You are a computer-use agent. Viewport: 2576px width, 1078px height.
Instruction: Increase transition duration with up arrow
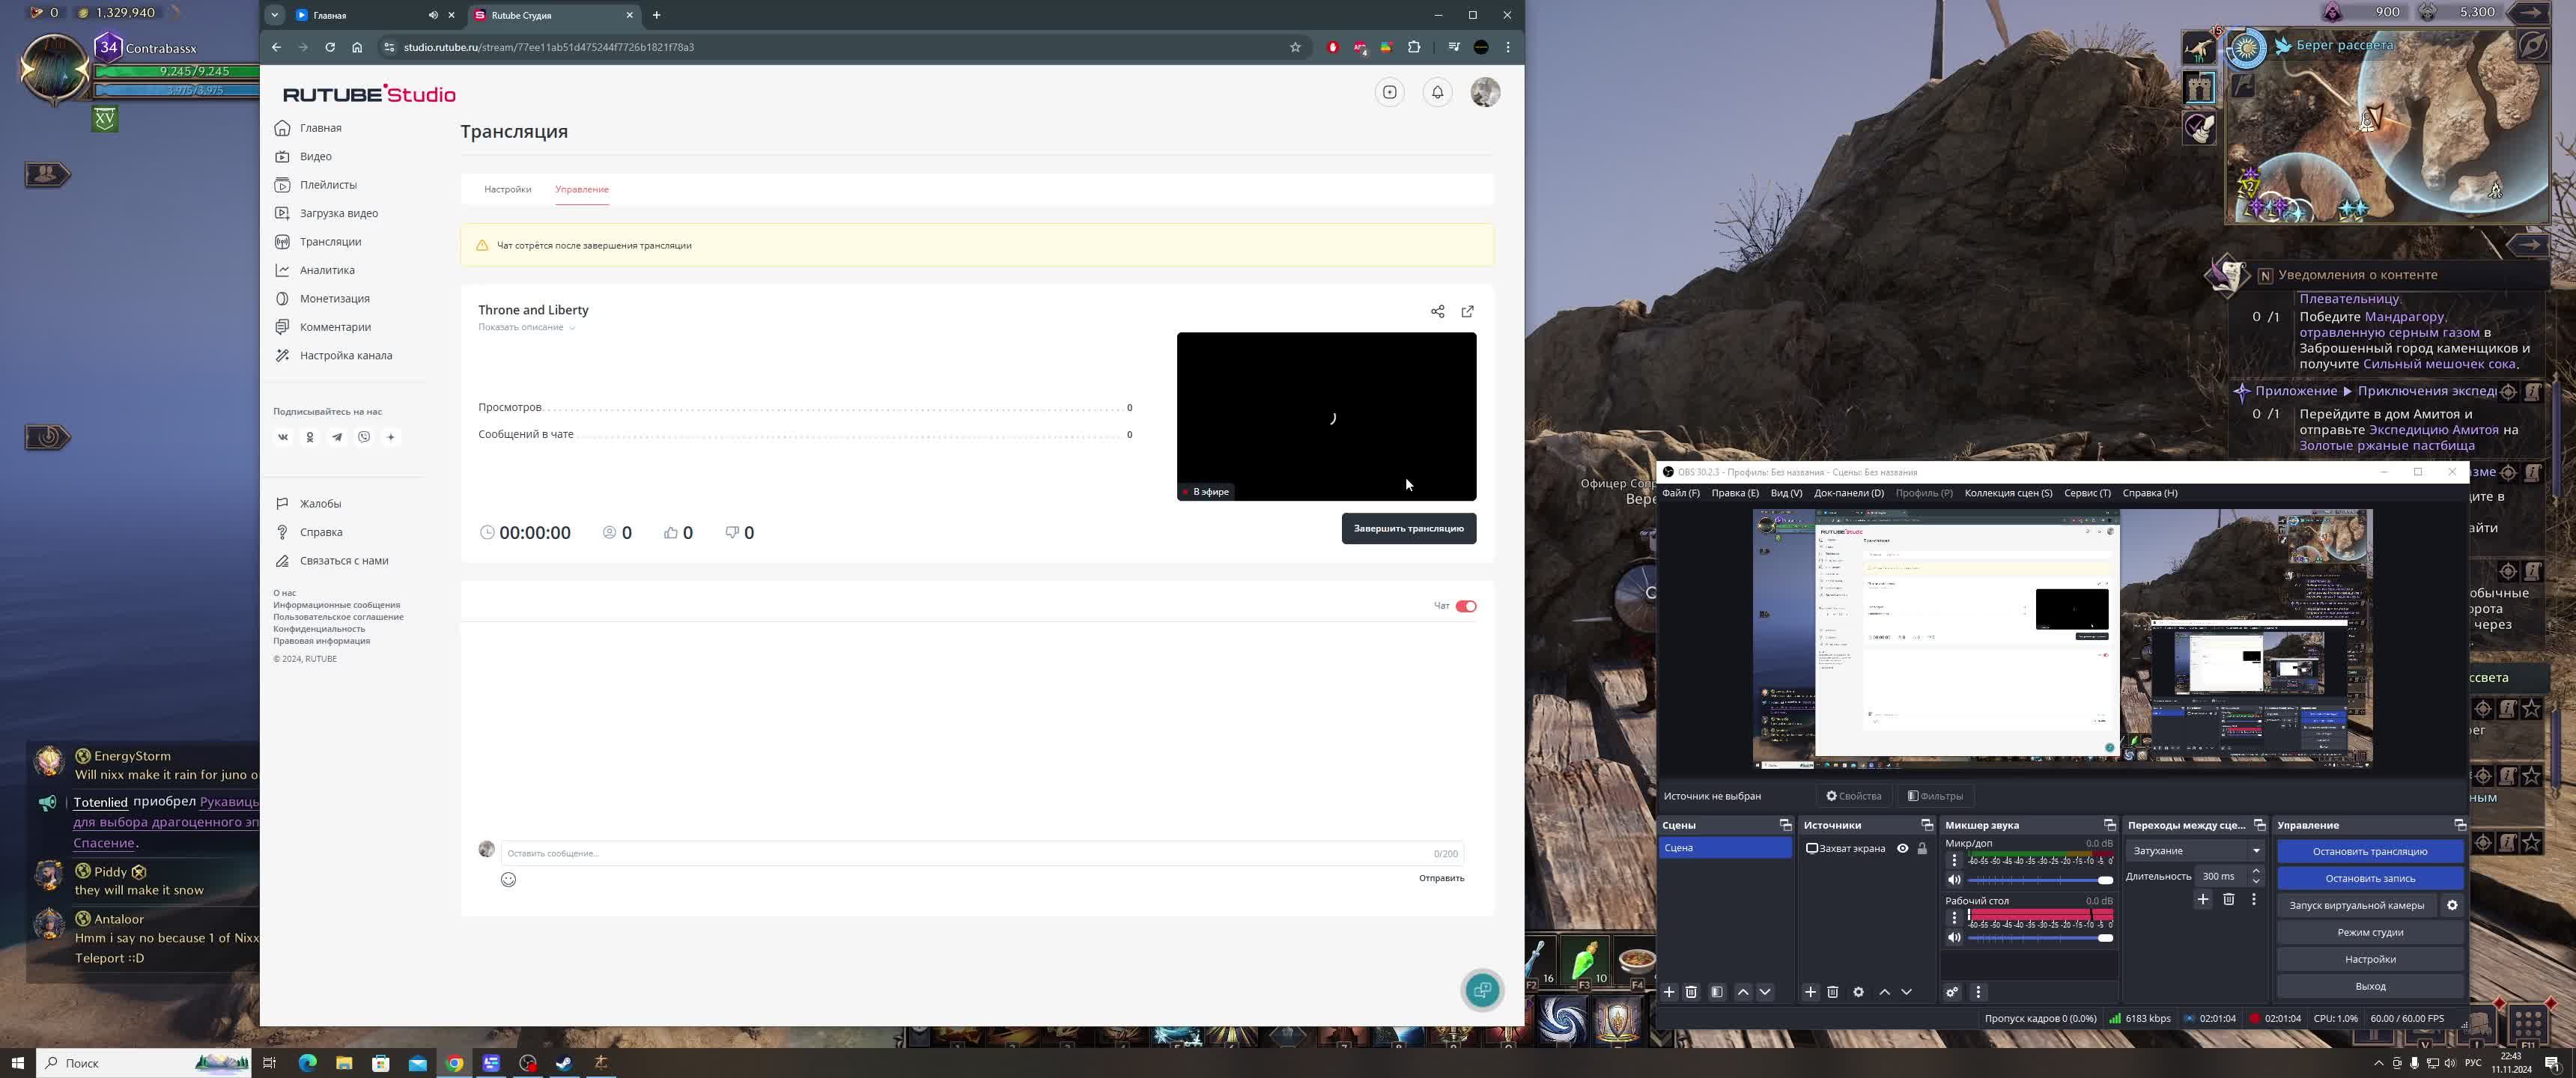click(2255, 870)
